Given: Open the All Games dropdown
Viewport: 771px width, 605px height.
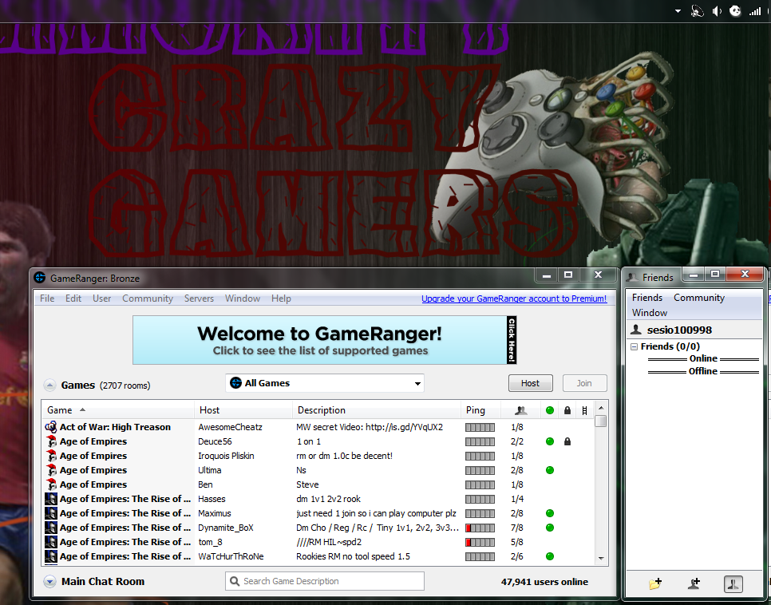Looking at the screenshot, I should pos(325,383).
